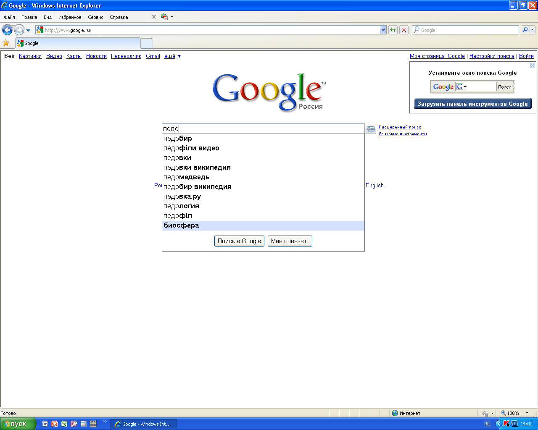Click the Войти sign-in link
This screenshot has width=538, height=430.
pos(526,56)
